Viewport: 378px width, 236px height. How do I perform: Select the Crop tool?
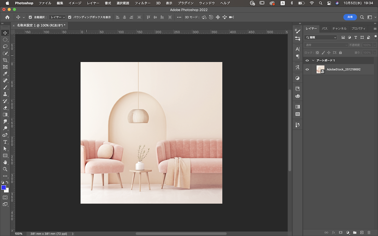(5, 60)
